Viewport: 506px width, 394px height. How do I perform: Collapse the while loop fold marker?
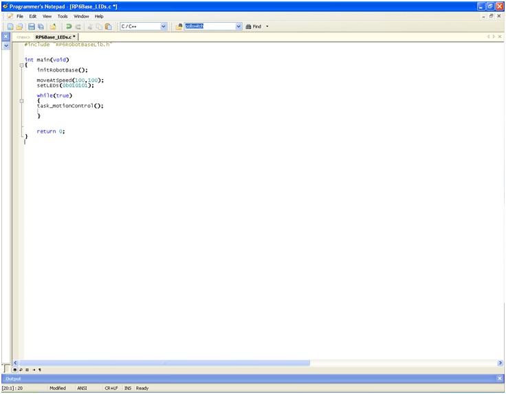tap(21, 101)
